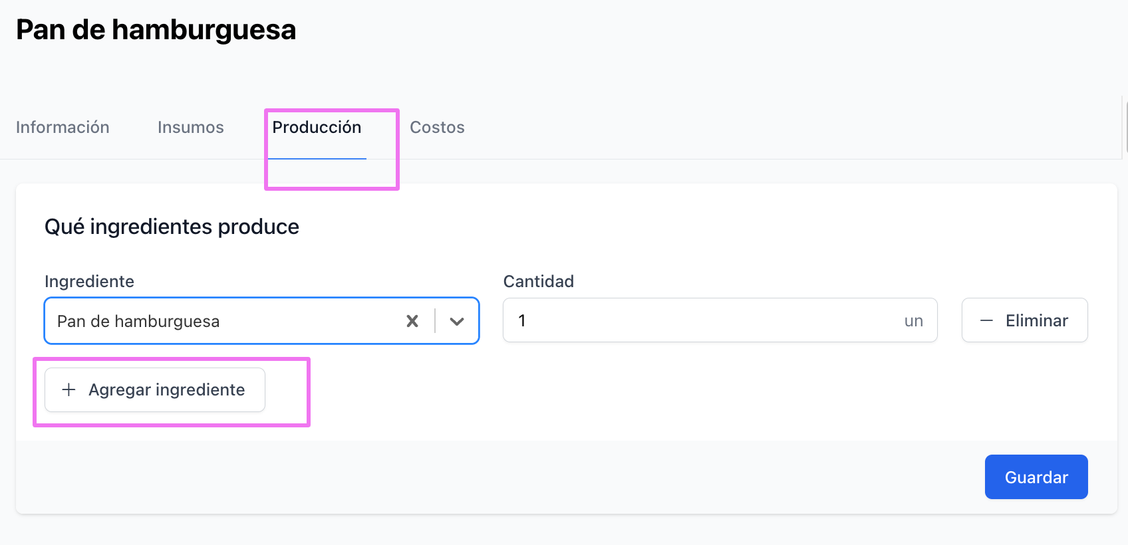
Task: Remove the ingredient row using Eliminar
Action: pos(1024,320)
